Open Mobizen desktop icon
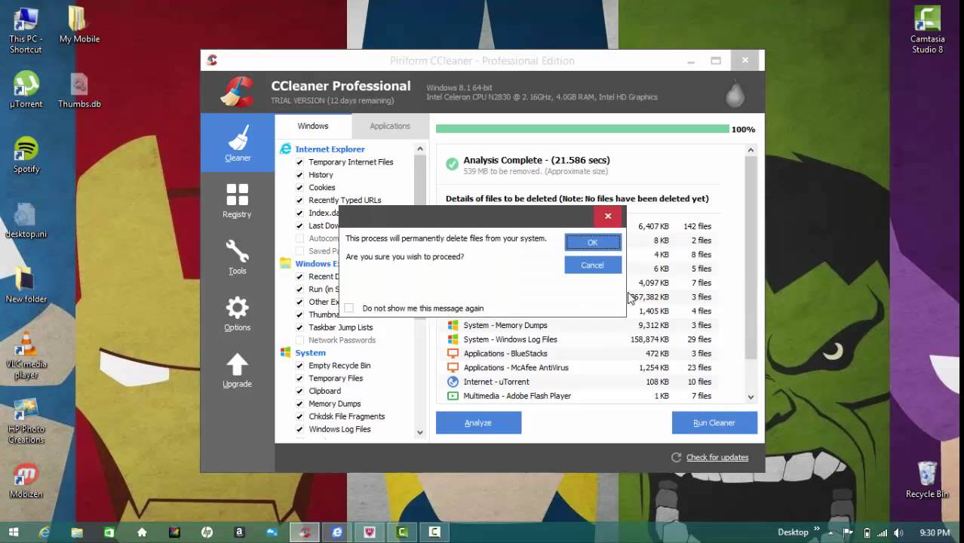The width and height of the screenshot is (964, 543). tap(26, 480)
